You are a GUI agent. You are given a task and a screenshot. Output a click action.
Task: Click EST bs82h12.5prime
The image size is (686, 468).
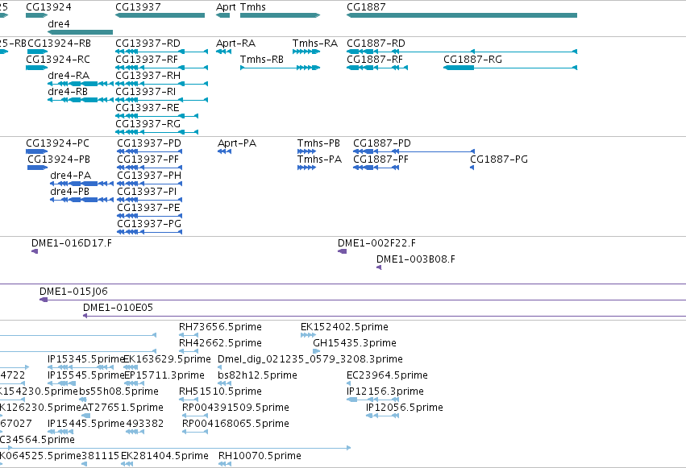click(258, 376)
